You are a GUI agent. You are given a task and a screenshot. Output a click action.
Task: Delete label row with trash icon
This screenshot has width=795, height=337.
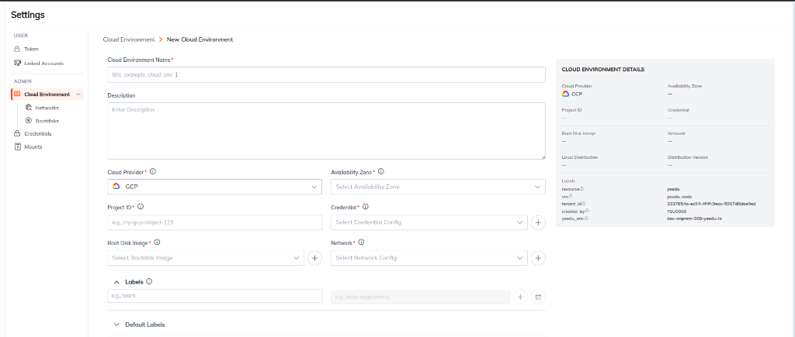(x=539, y=297)
